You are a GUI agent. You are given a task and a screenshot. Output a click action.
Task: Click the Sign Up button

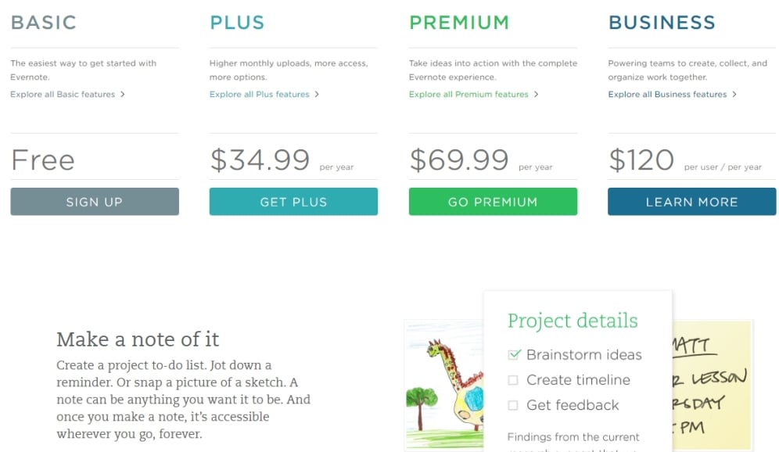94,202
